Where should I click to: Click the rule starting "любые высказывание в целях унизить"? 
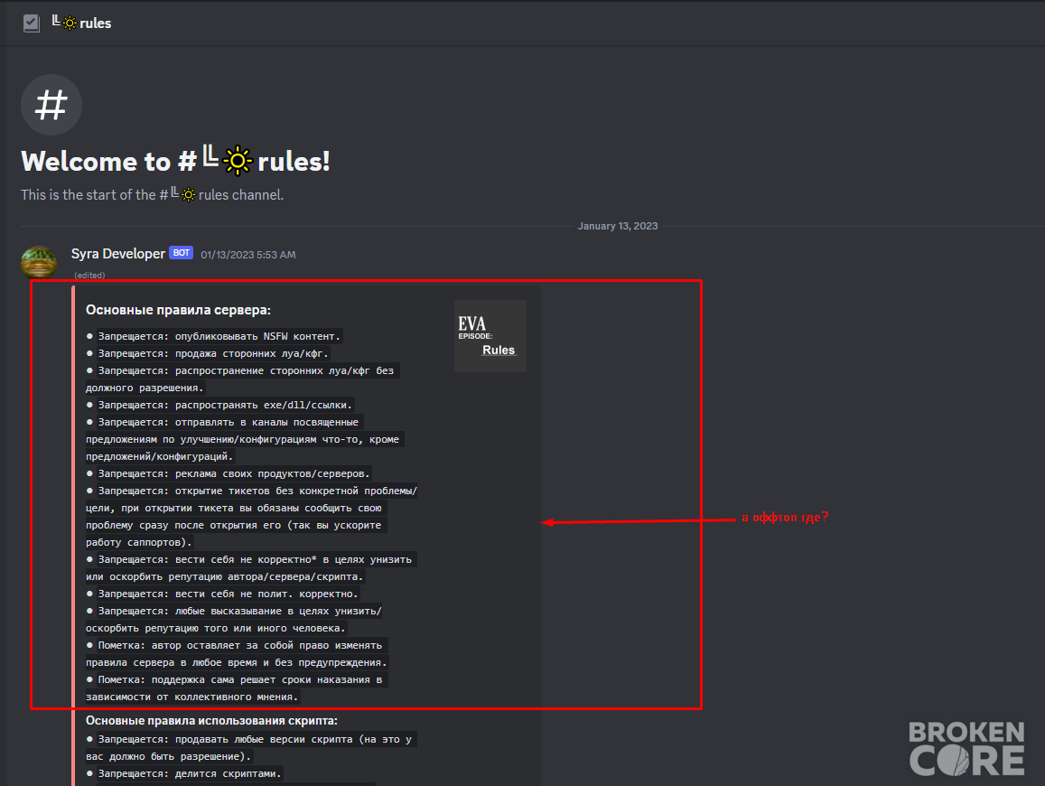pos(234,620)
